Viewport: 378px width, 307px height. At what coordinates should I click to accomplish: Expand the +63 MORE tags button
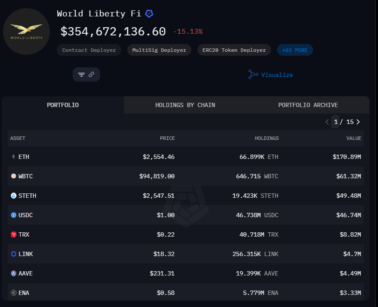pos(295,50)
